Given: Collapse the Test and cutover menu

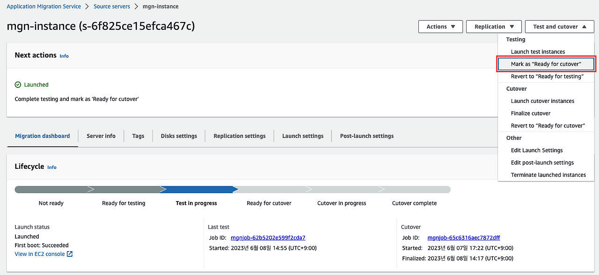Looking at the screenshot, I should point(560,27).
